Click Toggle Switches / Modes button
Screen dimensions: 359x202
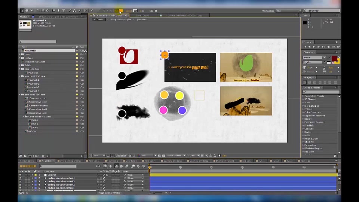tap(109, 193)
